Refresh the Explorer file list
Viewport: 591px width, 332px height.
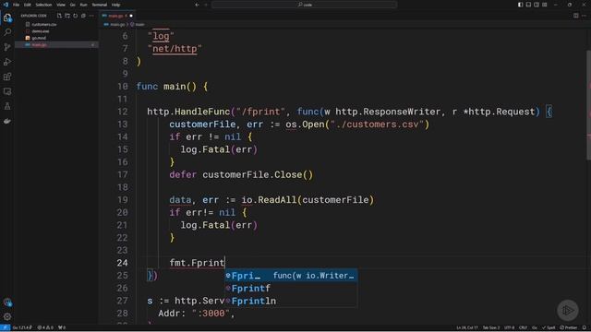[x=76, y=16]
